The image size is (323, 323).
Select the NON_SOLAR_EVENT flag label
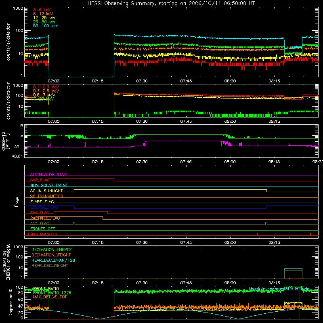(49, 185)
